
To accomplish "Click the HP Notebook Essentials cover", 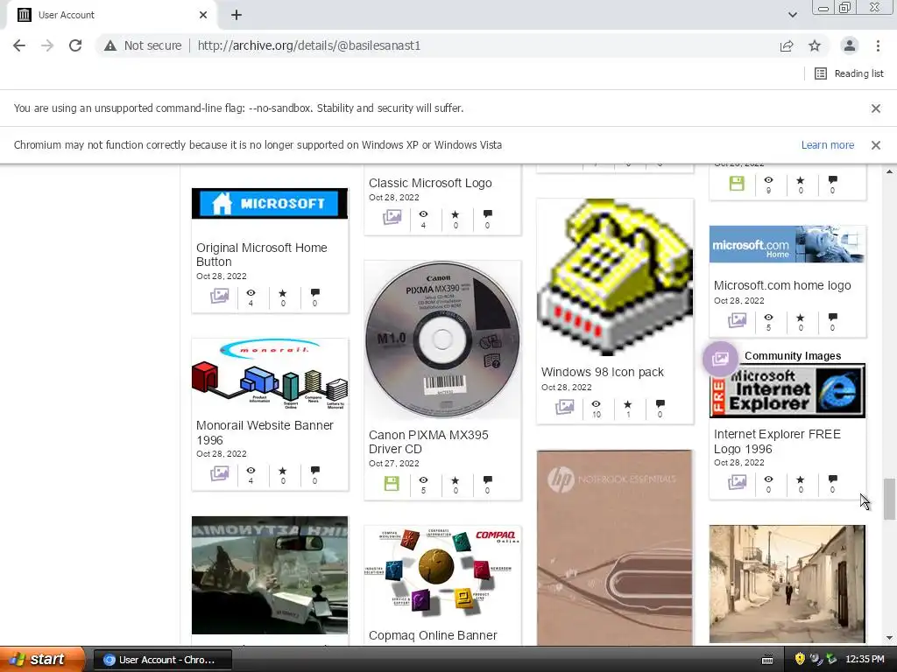I will (615, 548).
